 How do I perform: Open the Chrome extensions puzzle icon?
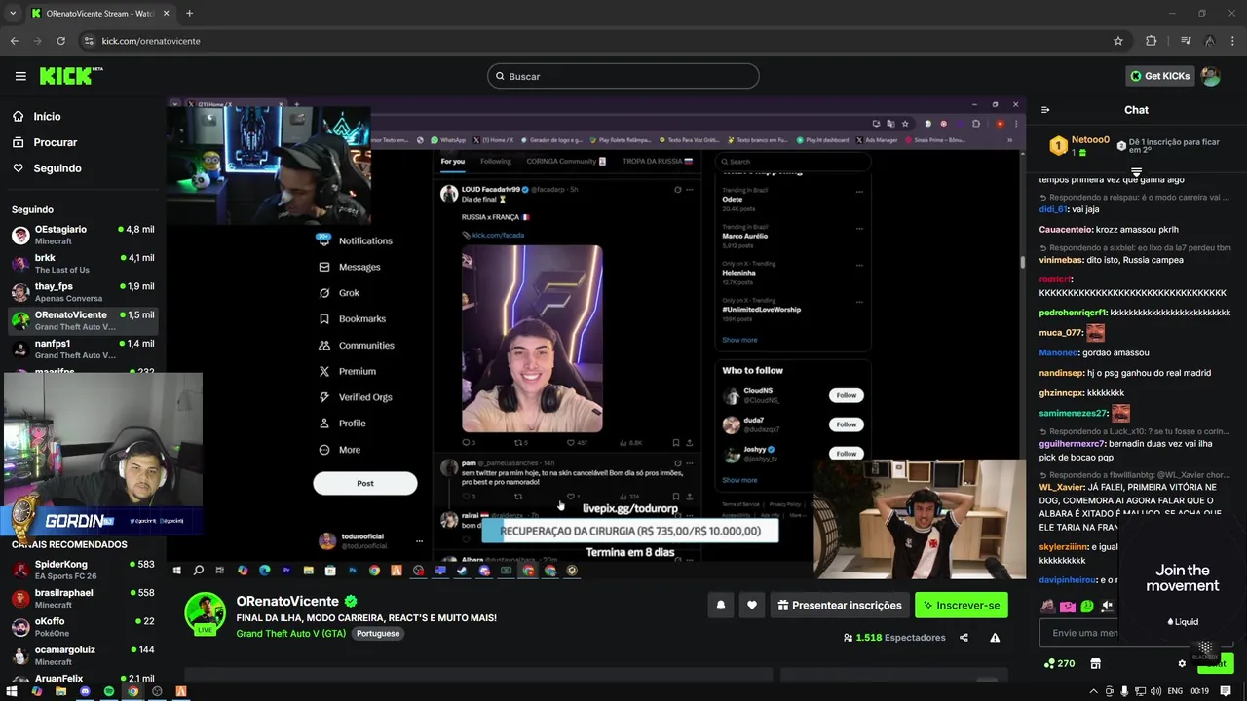click(1152, 41)
